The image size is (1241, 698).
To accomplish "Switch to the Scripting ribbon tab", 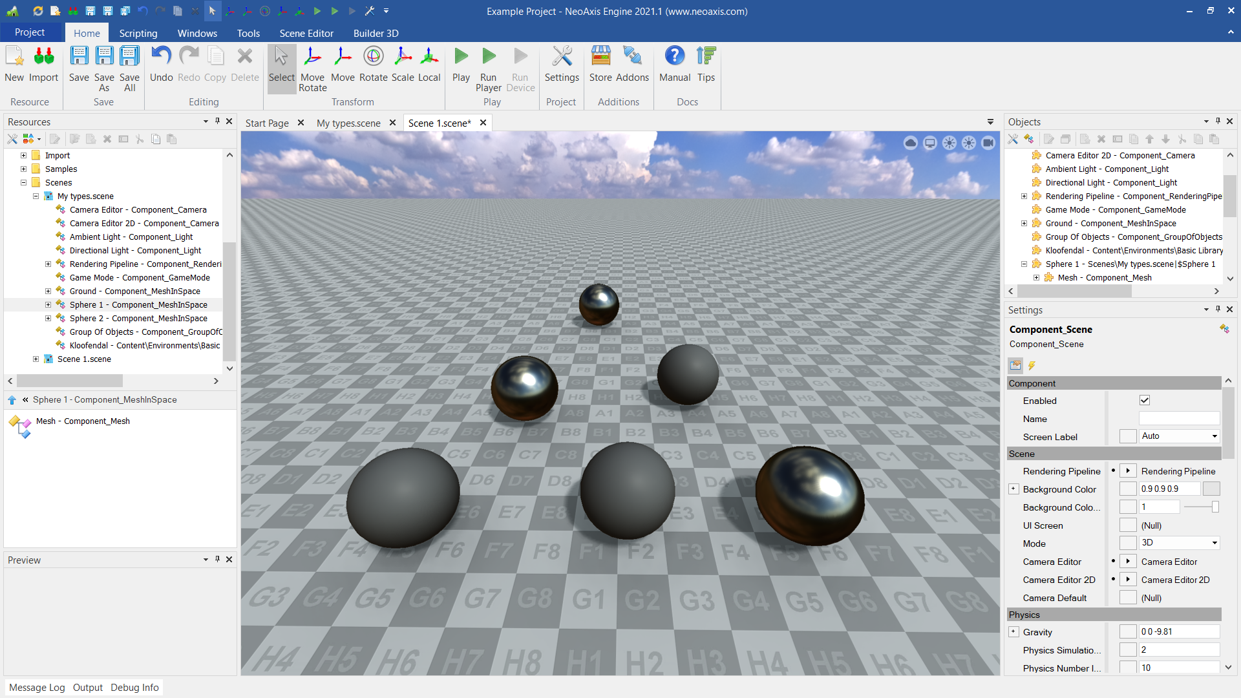I will tap(138, 33).
